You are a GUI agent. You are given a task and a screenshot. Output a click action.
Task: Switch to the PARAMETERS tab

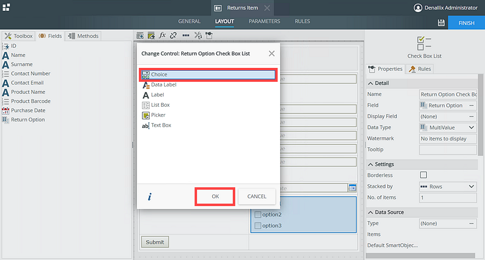point(264,21)
